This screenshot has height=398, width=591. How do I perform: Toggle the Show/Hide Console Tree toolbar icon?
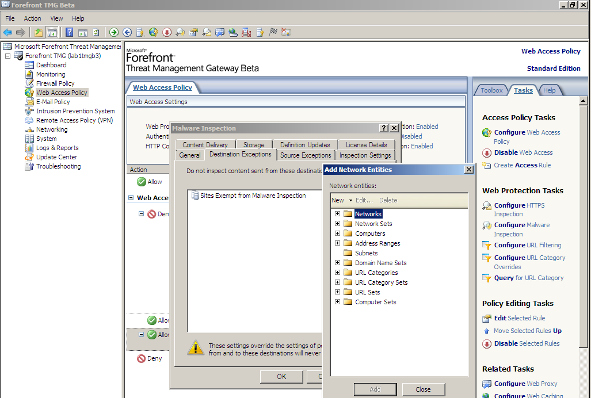[52, 32]
